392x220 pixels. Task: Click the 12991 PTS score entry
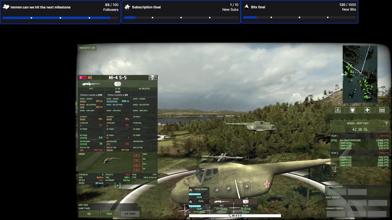(x=383, y=166)
